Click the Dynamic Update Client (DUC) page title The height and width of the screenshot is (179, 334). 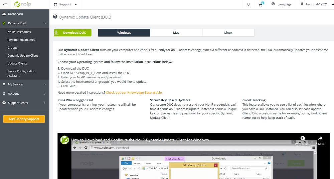click(x=85, y=17)
